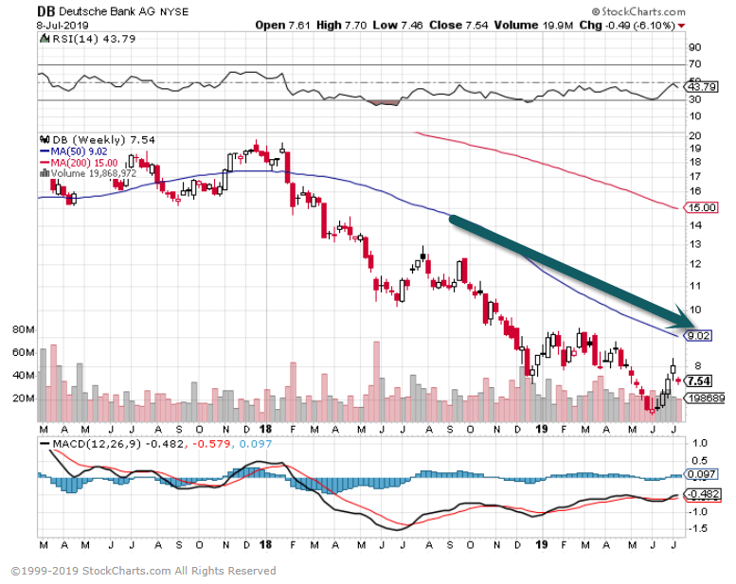Click the DB ticker symbol in the chart title
736x584 pixels.
46,11
